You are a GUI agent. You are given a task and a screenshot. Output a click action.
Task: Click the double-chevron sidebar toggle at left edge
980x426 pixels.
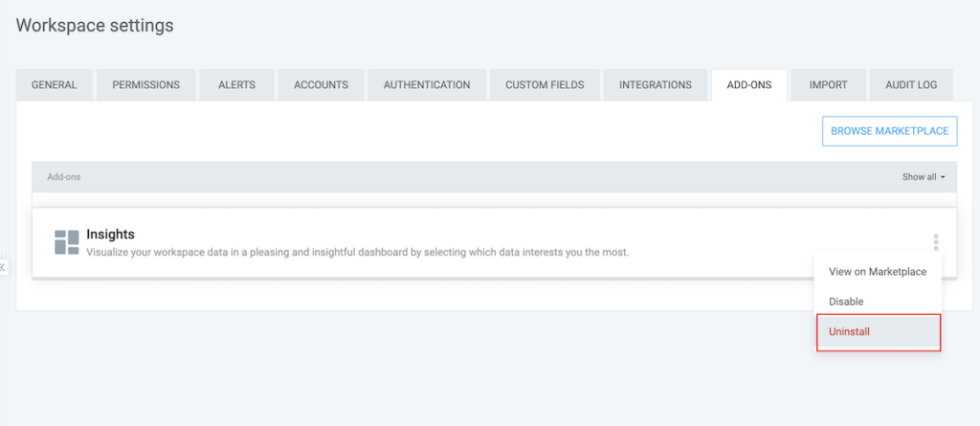pos(3,267)
